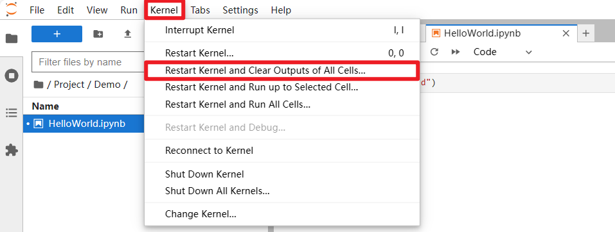The image size is (615, 232).
Task: Open the Code cell type dropdown
Action: pyautogui.click(x=503, y=52)
